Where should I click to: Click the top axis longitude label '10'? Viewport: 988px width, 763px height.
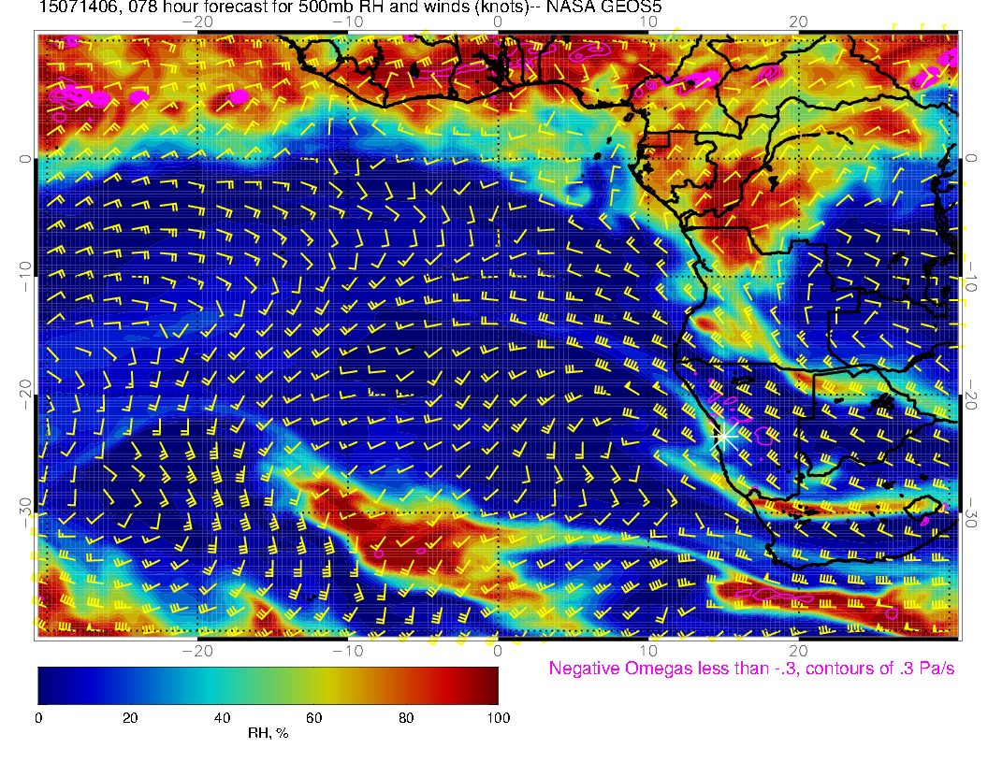648,22
